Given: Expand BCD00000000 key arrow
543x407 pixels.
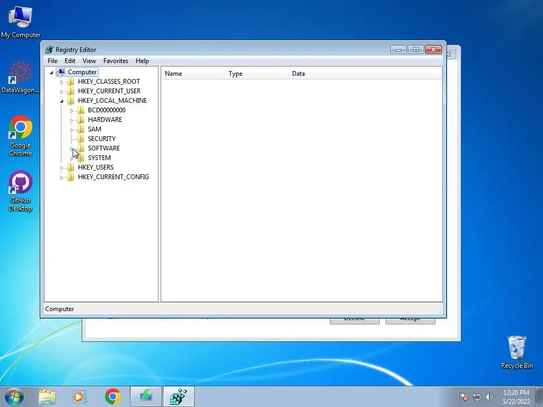Looking at the screenshot, I should click(72, 111).
